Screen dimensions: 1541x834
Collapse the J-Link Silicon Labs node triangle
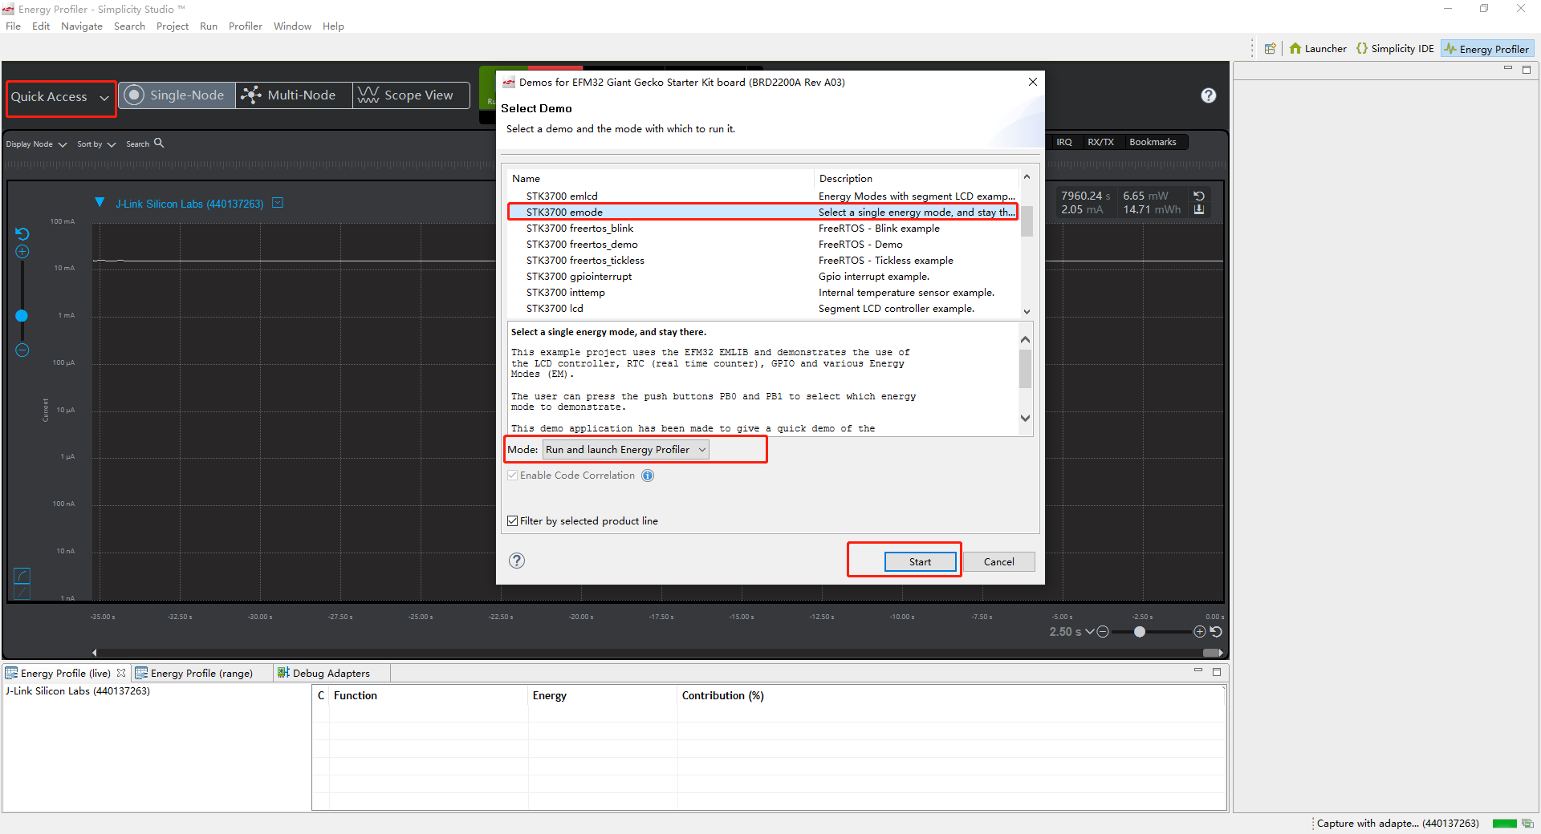click(100, 203)
